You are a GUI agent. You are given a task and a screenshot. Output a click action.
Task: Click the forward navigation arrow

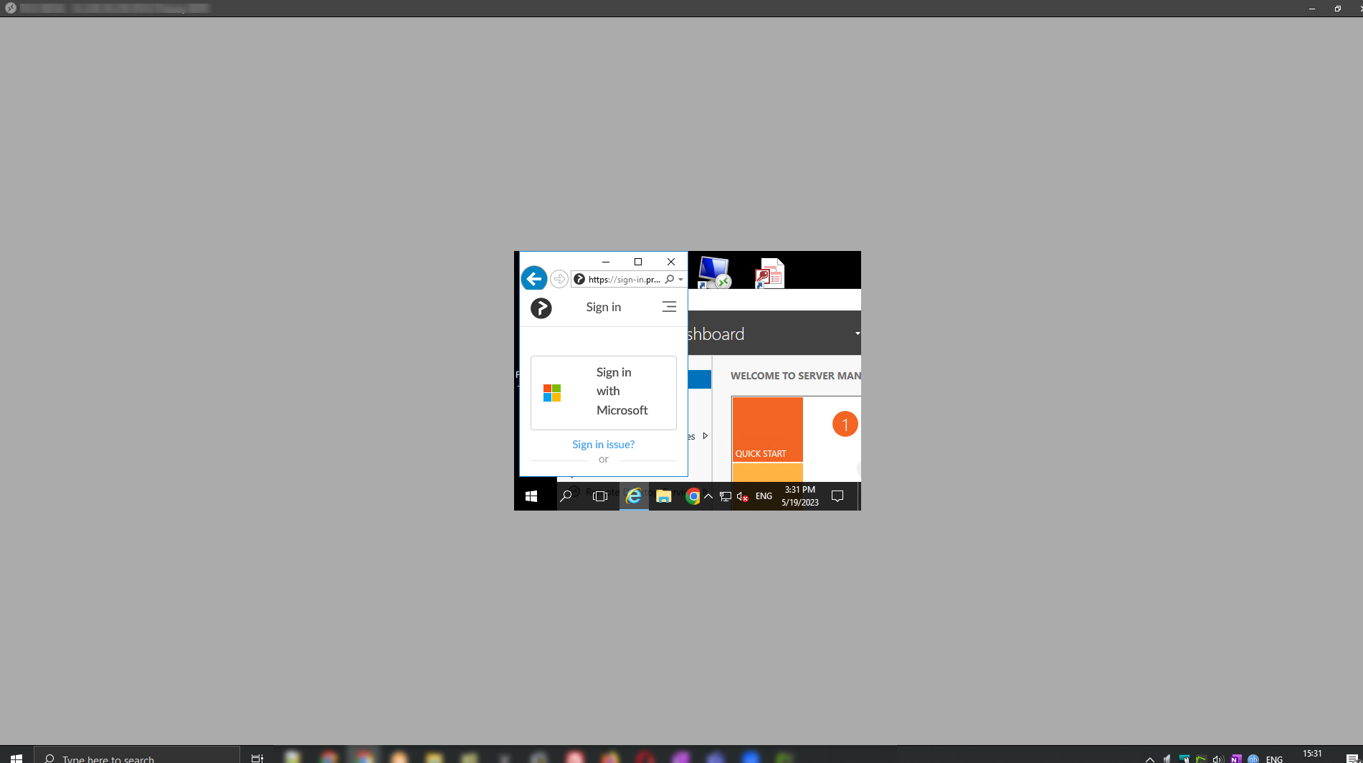[x=559, y=279]
